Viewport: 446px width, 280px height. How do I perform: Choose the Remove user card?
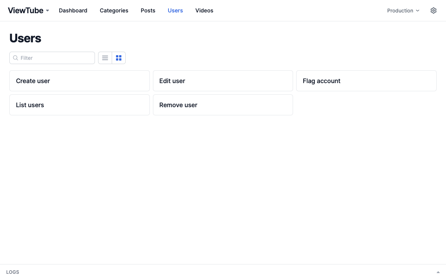(x=223, y=105)
